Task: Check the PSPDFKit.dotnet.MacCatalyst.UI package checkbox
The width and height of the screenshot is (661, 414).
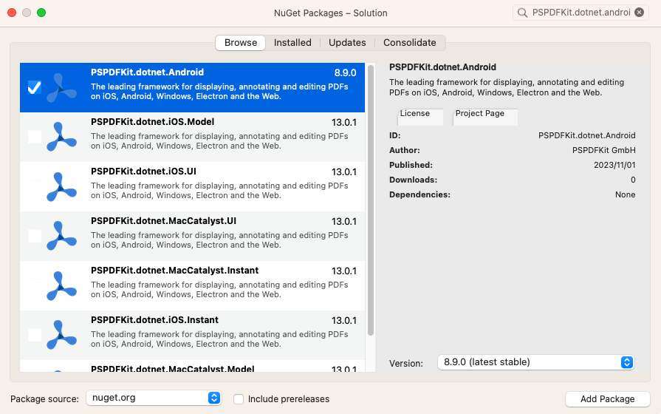Action: (35, 236)
